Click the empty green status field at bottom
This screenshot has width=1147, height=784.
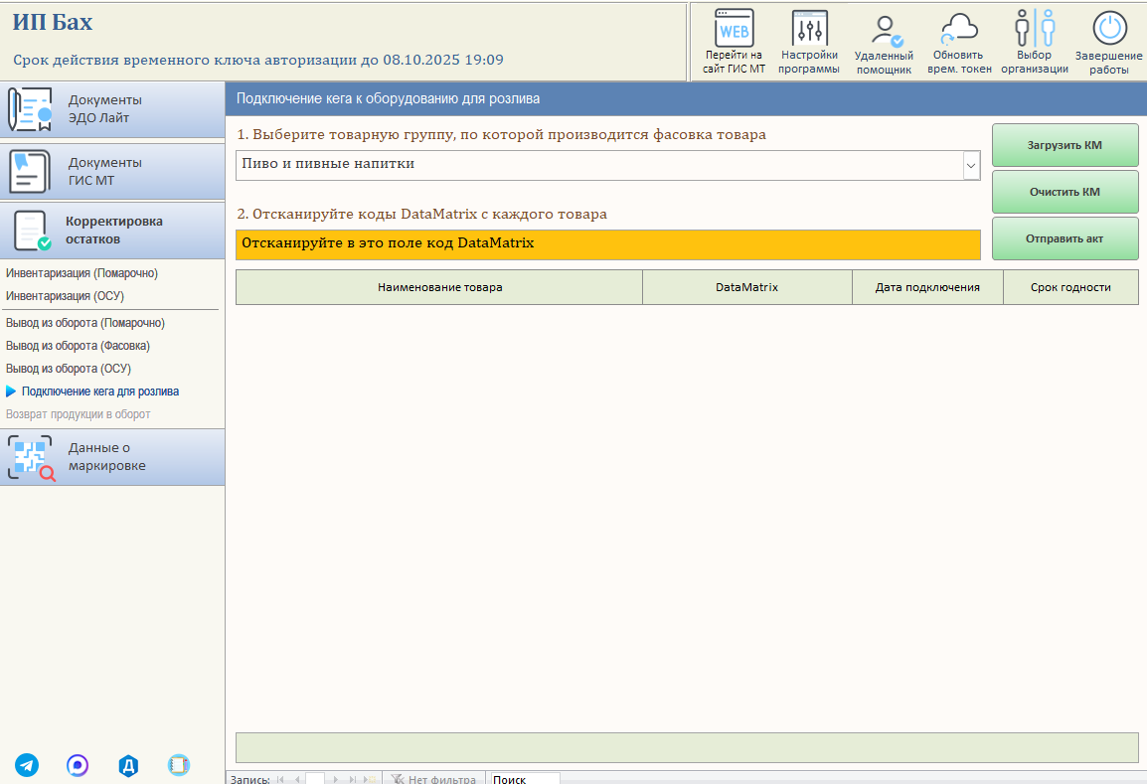687,747
